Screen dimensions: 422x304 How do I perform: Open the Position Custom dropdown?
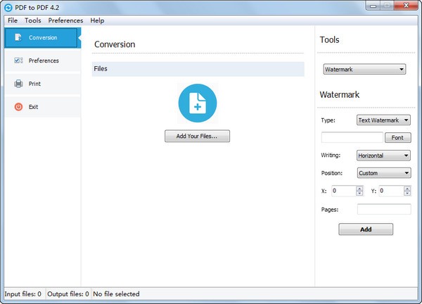[383, 173]
